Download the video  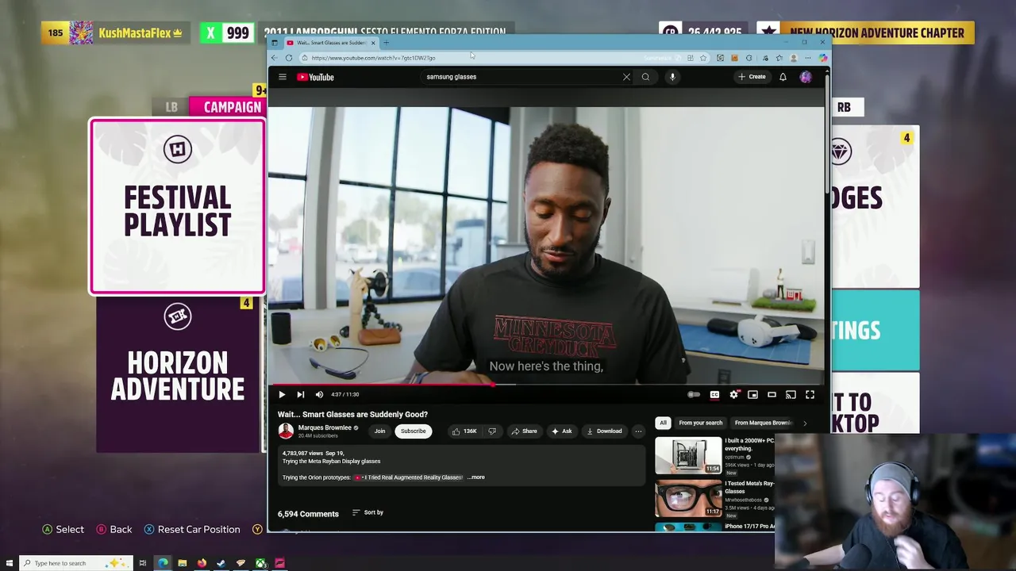click(604, 431)
